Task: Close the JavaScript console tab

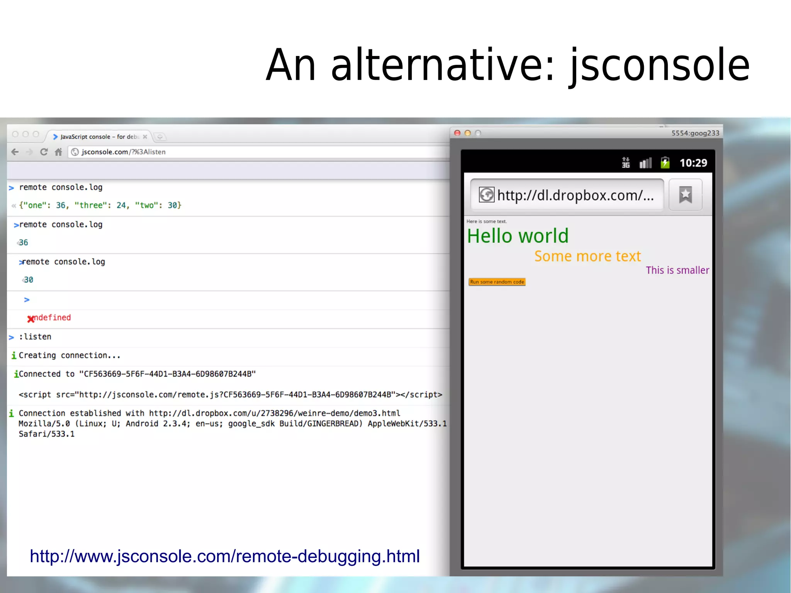Action: click(x=145, y=137)
